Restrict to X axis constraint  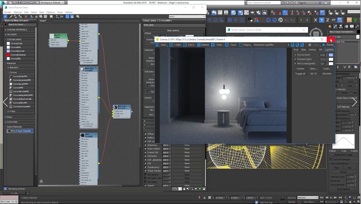point(315,20)
